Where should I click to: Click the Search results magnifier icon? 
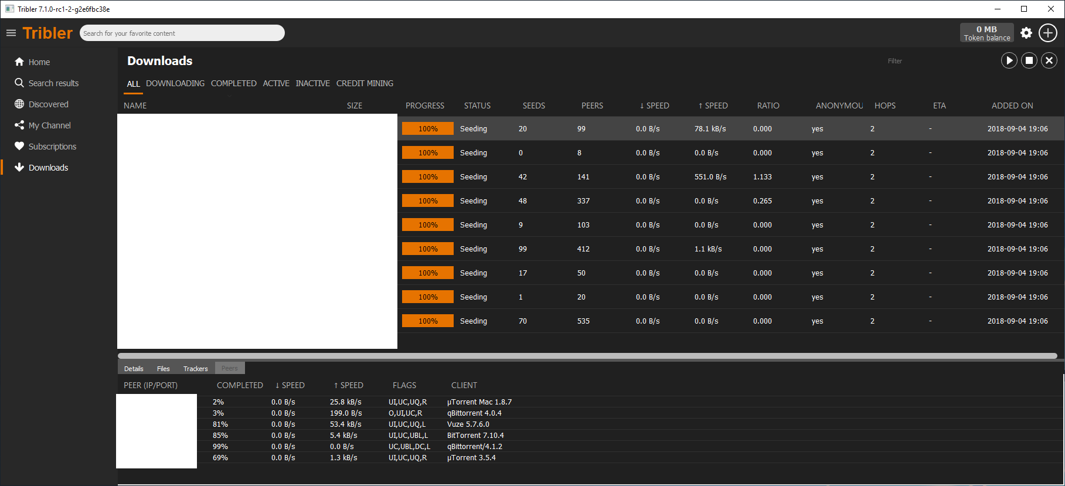pyautogui.click(x=19, y=83)
